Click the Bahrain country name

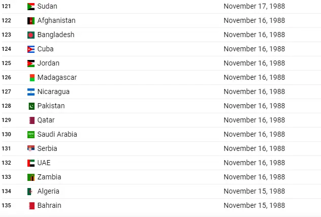click(x=49, y=205)
